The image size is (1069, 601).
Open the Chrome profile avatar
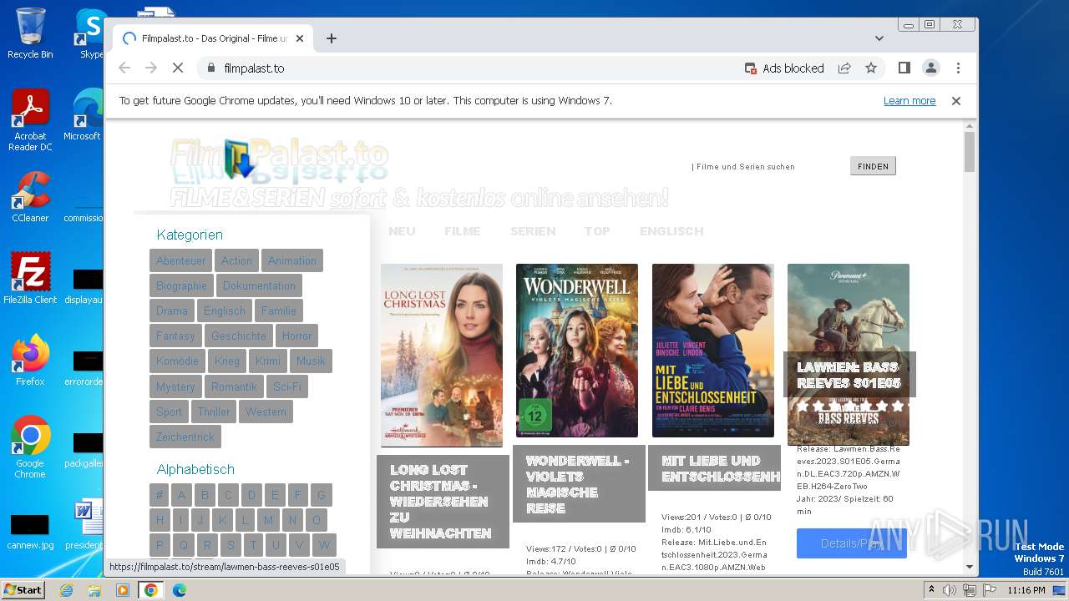click(931, 68)
